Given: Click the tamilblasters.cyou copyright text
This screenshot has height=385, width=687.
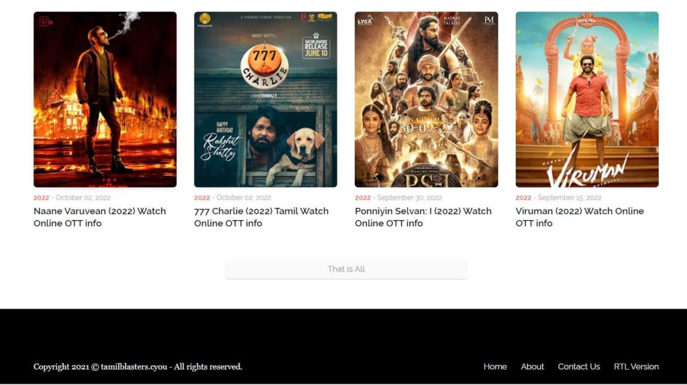Looking at the screenshot, I should 138,367.
